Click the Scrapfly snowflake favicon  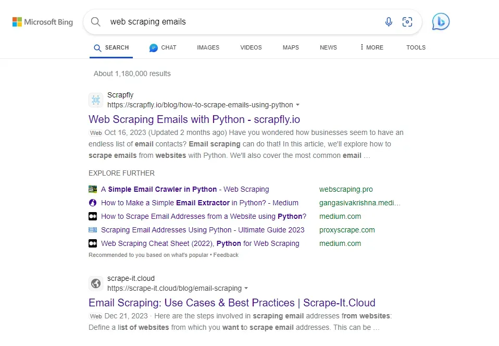pyautogui.click(x=96, y=100)
